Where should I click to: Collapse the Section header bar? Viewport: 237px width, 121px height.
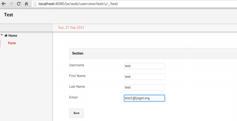(x=153, y=53)
